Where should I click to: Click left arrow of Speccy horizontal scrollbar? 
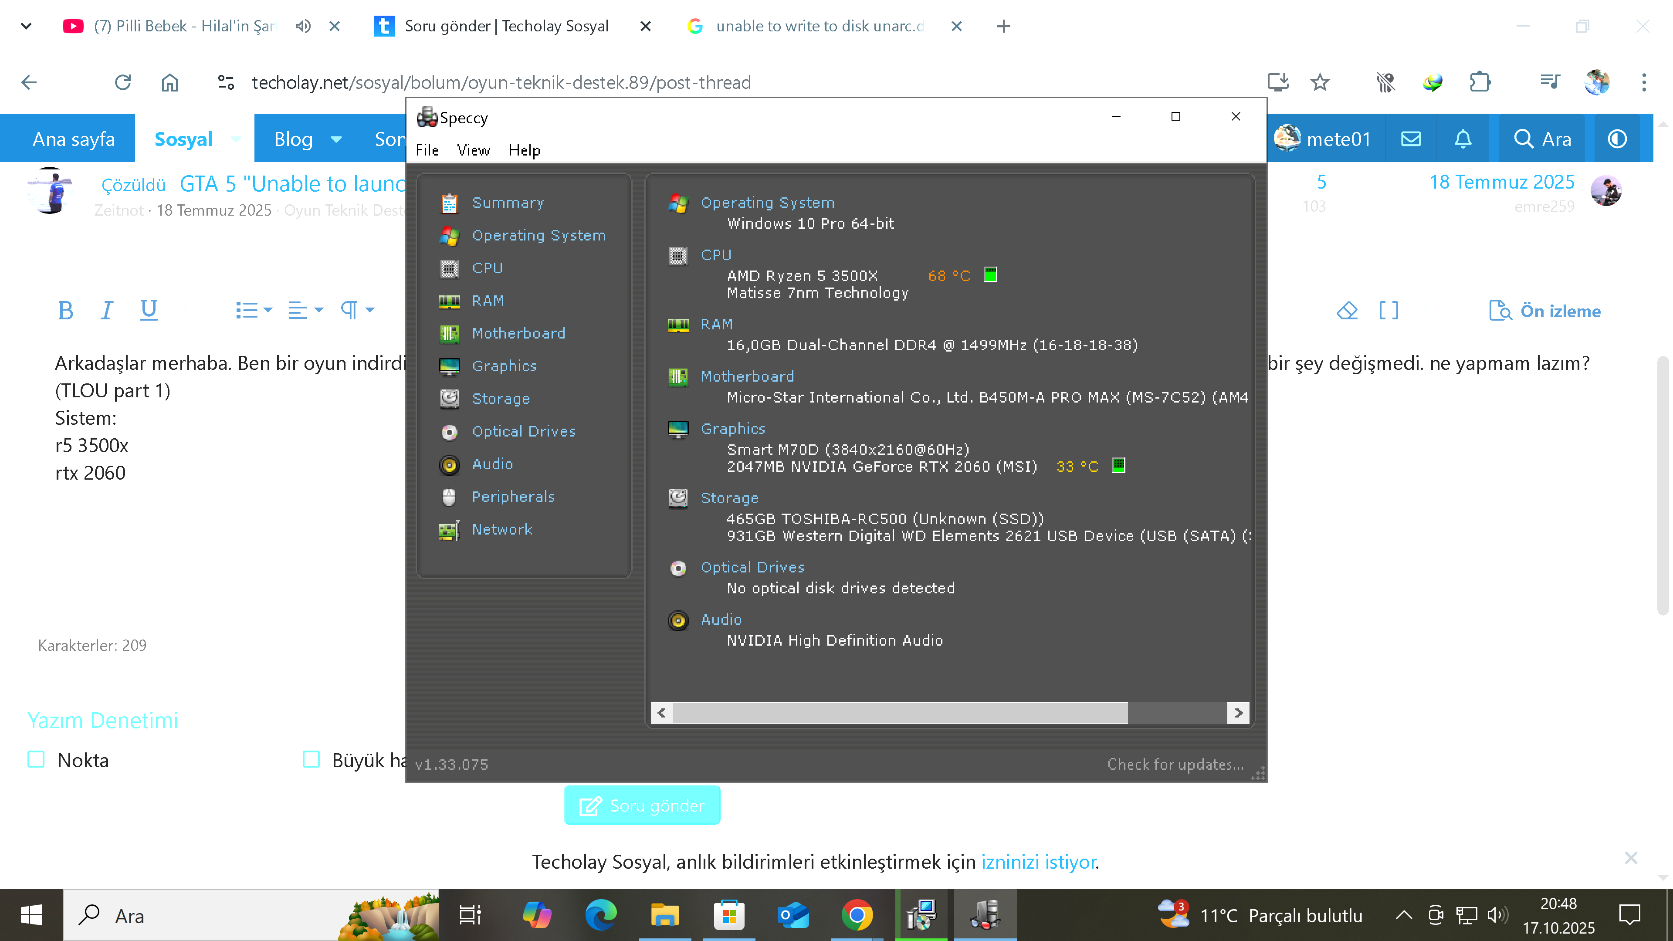(662, 713)
